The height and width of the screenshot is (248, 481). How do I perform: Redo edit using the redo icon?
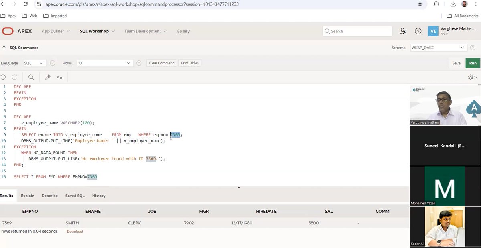(14, 77)
